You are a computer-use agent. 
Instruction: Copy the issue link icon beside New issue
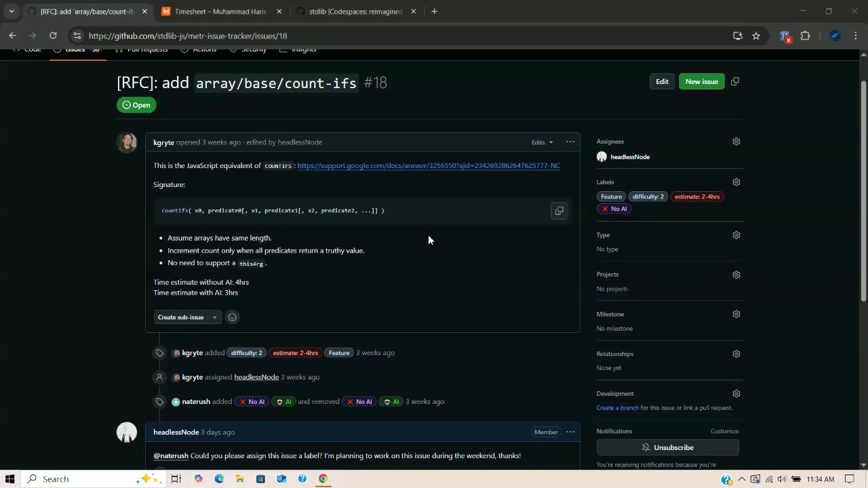(x=735, y=81)
